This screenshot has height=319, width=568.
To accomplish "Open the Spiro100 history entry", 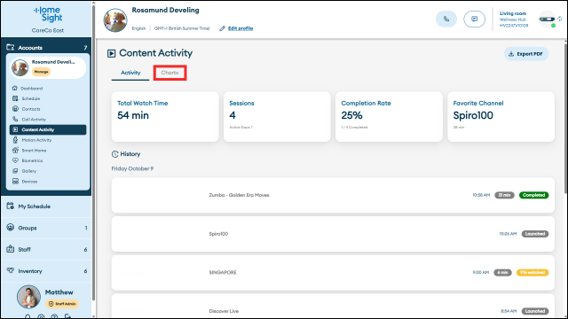I will (333, 234).
